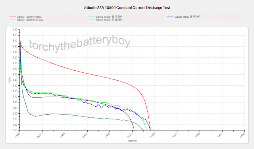The width and height of the screenshot is (254, 149).
Task: Select the legend entry 'Sibeile 18500 @ 20.00A'
Action: pyautogui.click(x=30, y=20)
